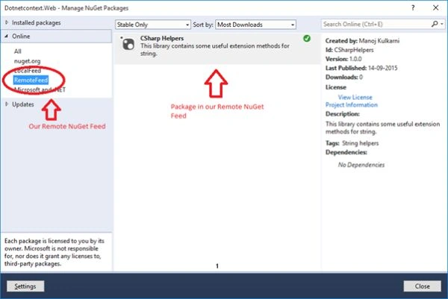Collapse the Online section
The image size is (448, 299).
(6, 37)
